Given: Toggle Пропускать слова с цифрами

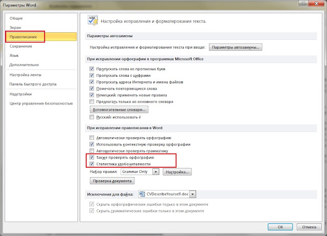Looking at the screenshot, I should coord(91,75).
